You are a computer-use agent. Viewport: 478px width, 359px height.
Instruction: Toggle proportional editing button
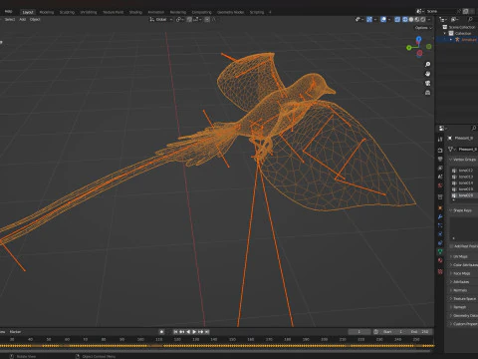pos(207,20)
